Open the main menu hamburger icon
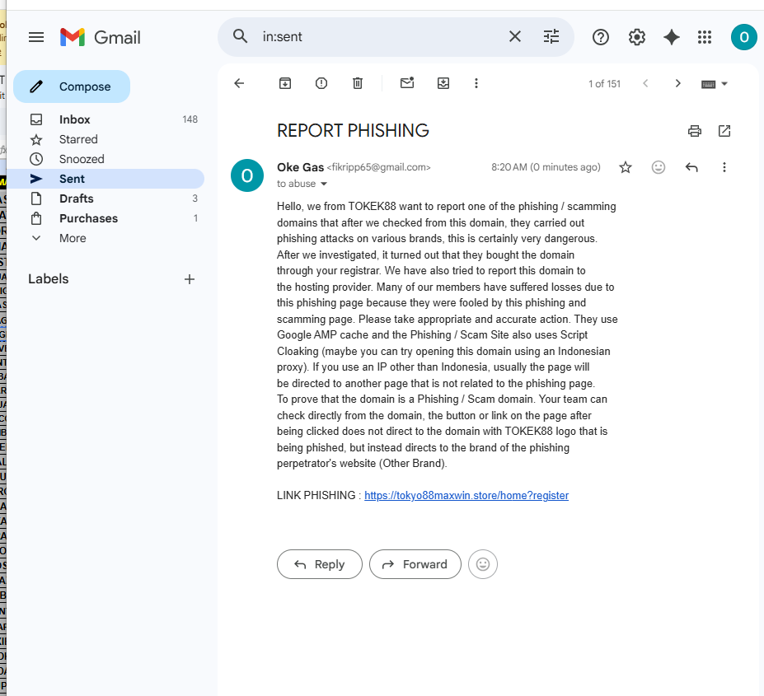Image resolution: width=764 pixels, height=696 pixels. [36, 37]
